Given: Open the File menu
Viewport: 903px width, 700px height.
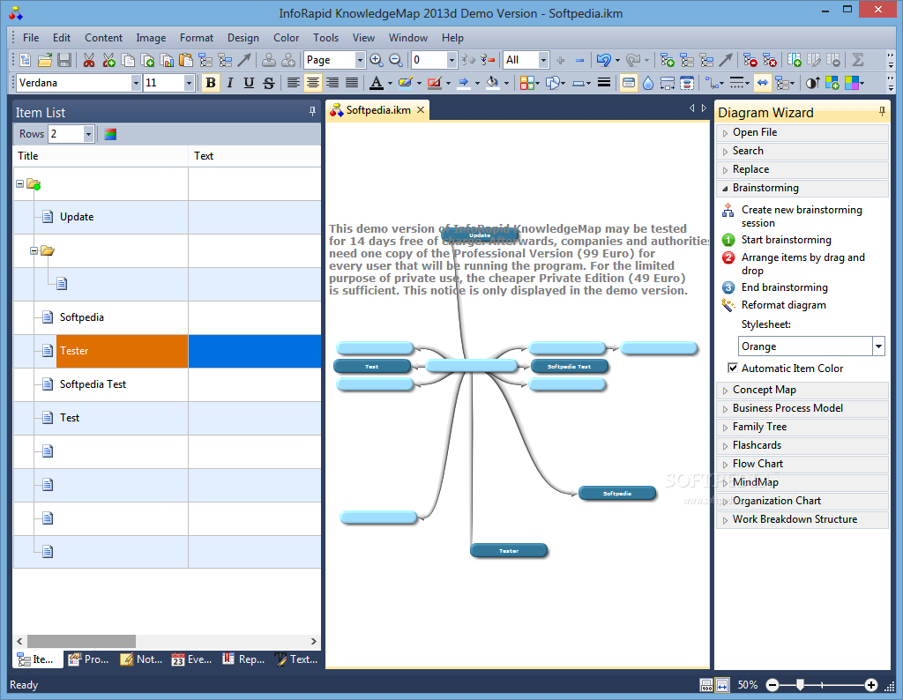Looking at the screenshot, I should (x=31, y=37).
